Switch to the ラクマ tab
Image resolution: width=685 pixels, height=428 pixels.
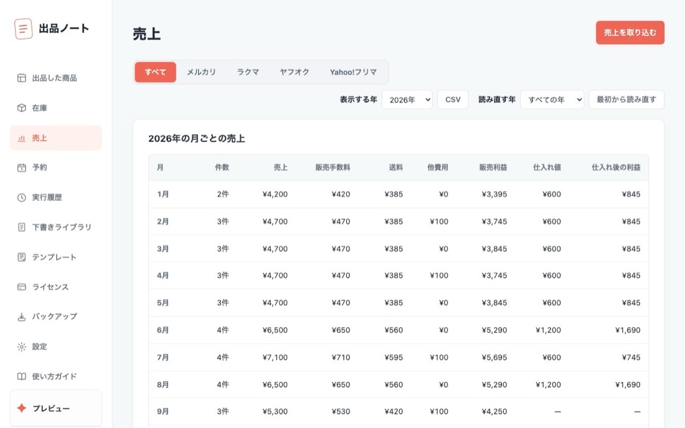point(248,72)
